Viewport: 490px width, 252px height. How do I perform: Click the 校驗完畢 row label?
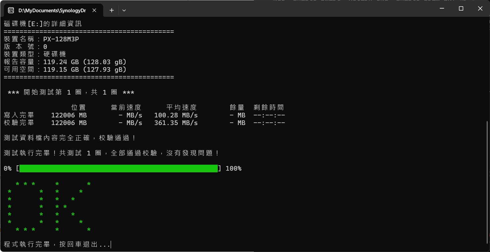point(19,123)
